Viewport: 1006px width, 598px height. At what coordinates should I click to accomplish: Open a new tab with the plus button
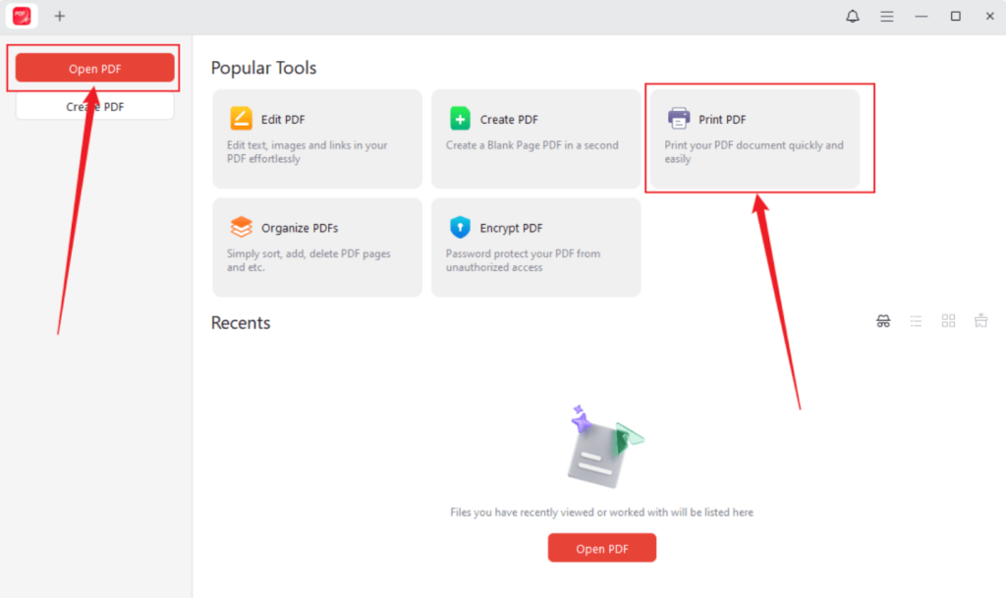(60, 16)
